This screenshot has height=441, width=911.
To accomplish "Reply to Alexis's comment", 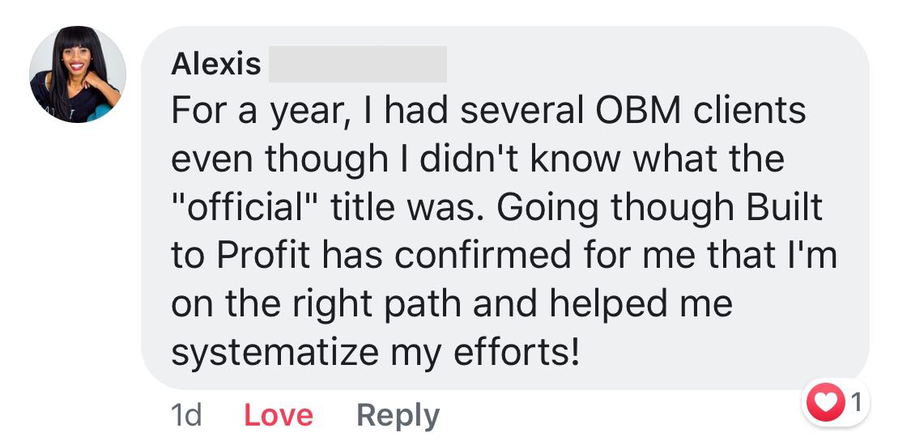I will click(398, 416).
